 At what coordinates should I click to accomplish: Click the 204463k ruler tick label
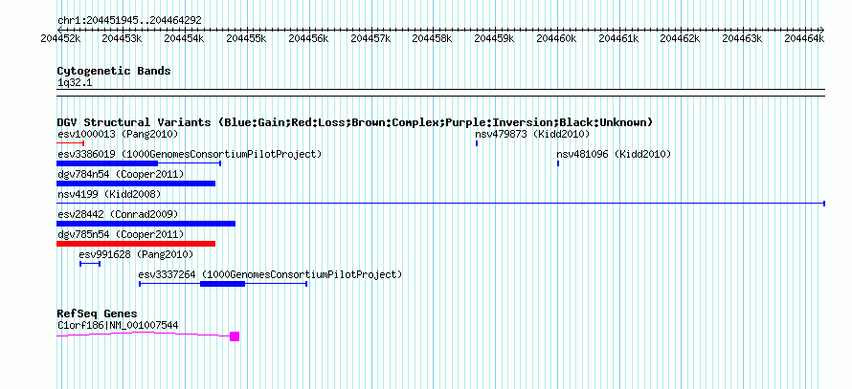(743, 38)
